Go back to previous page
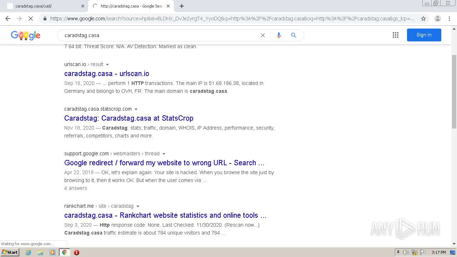The image size is (457, 257). [8, 19]
